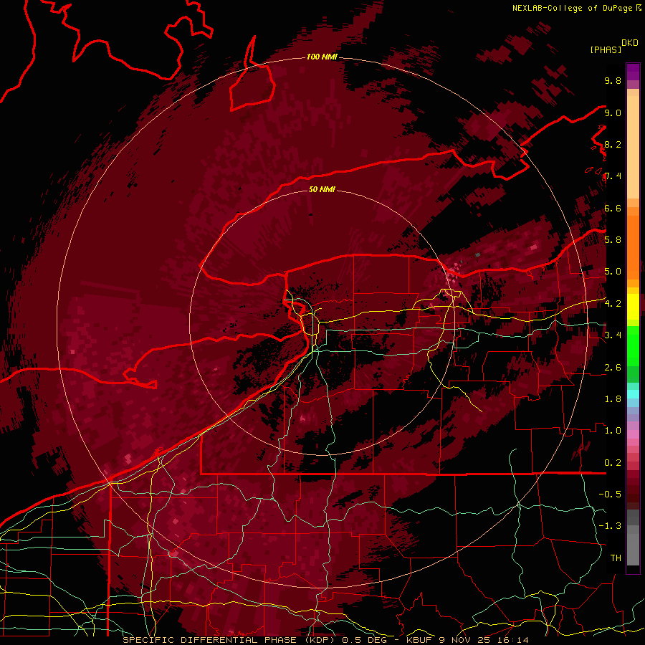Image resolution: width=645 pixels, height=645 pixels.
Task: Click the [PHAS] units label
Action: [x=606, y=49]
